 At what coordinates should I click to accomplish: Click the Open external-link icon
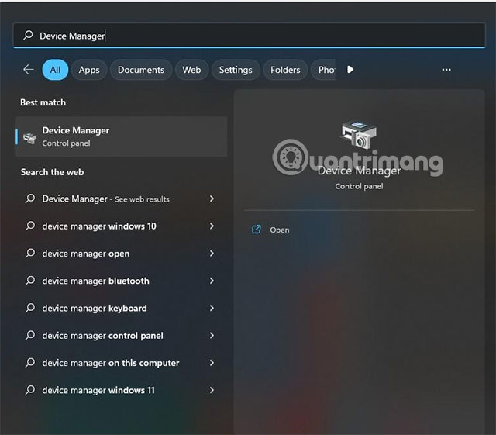(x=257, y=230)
